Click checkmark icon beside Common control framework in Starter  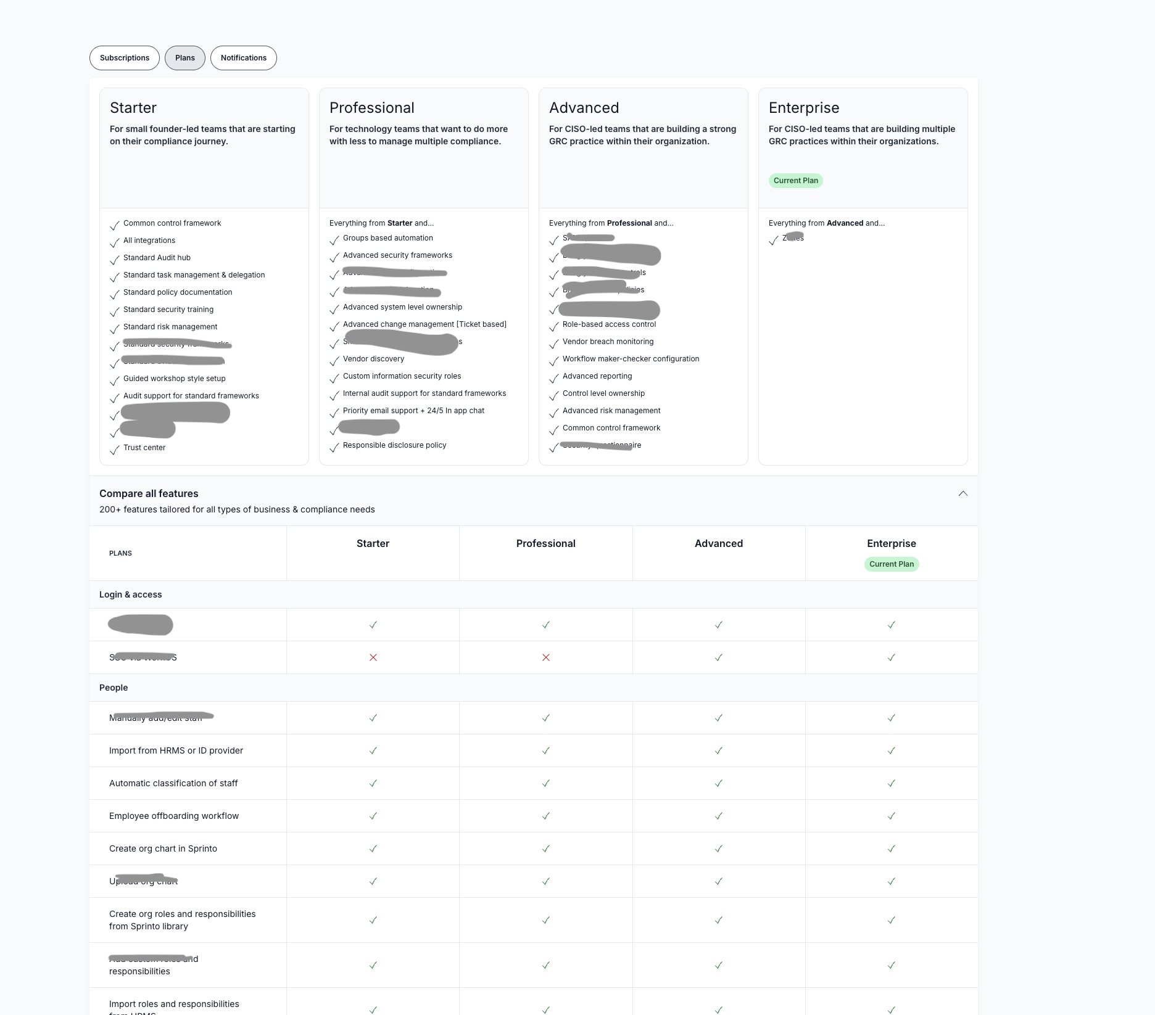(x=115, y=225)
